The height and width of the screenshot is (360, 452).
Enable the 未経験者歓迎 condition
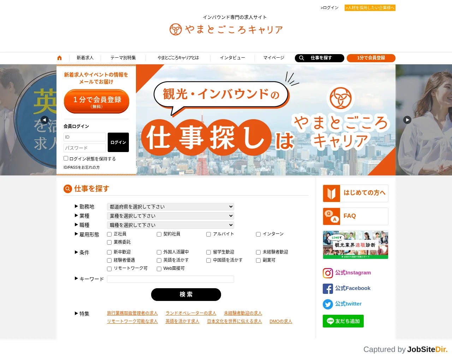point(258,252)
